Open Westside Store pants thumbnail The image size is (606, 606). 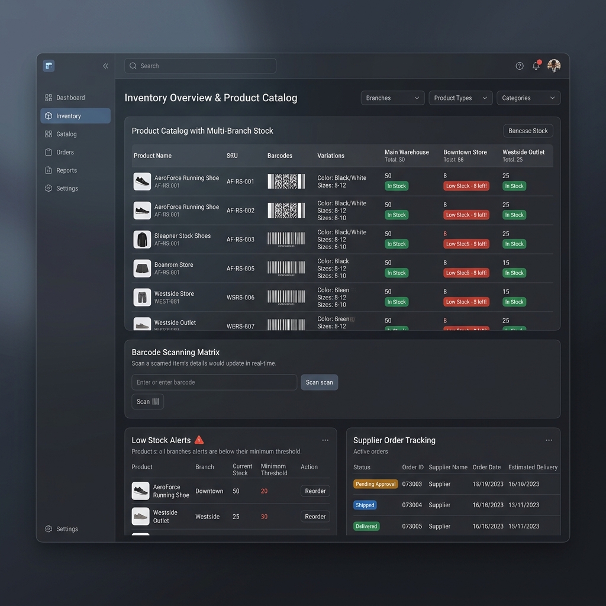coord(142,297)
